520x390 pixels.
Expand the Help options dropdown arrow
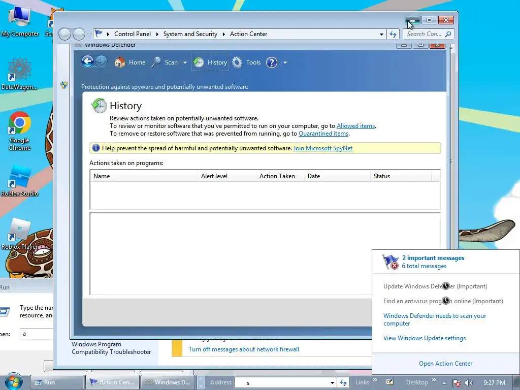pyautogui.click(x=285, y=62)
